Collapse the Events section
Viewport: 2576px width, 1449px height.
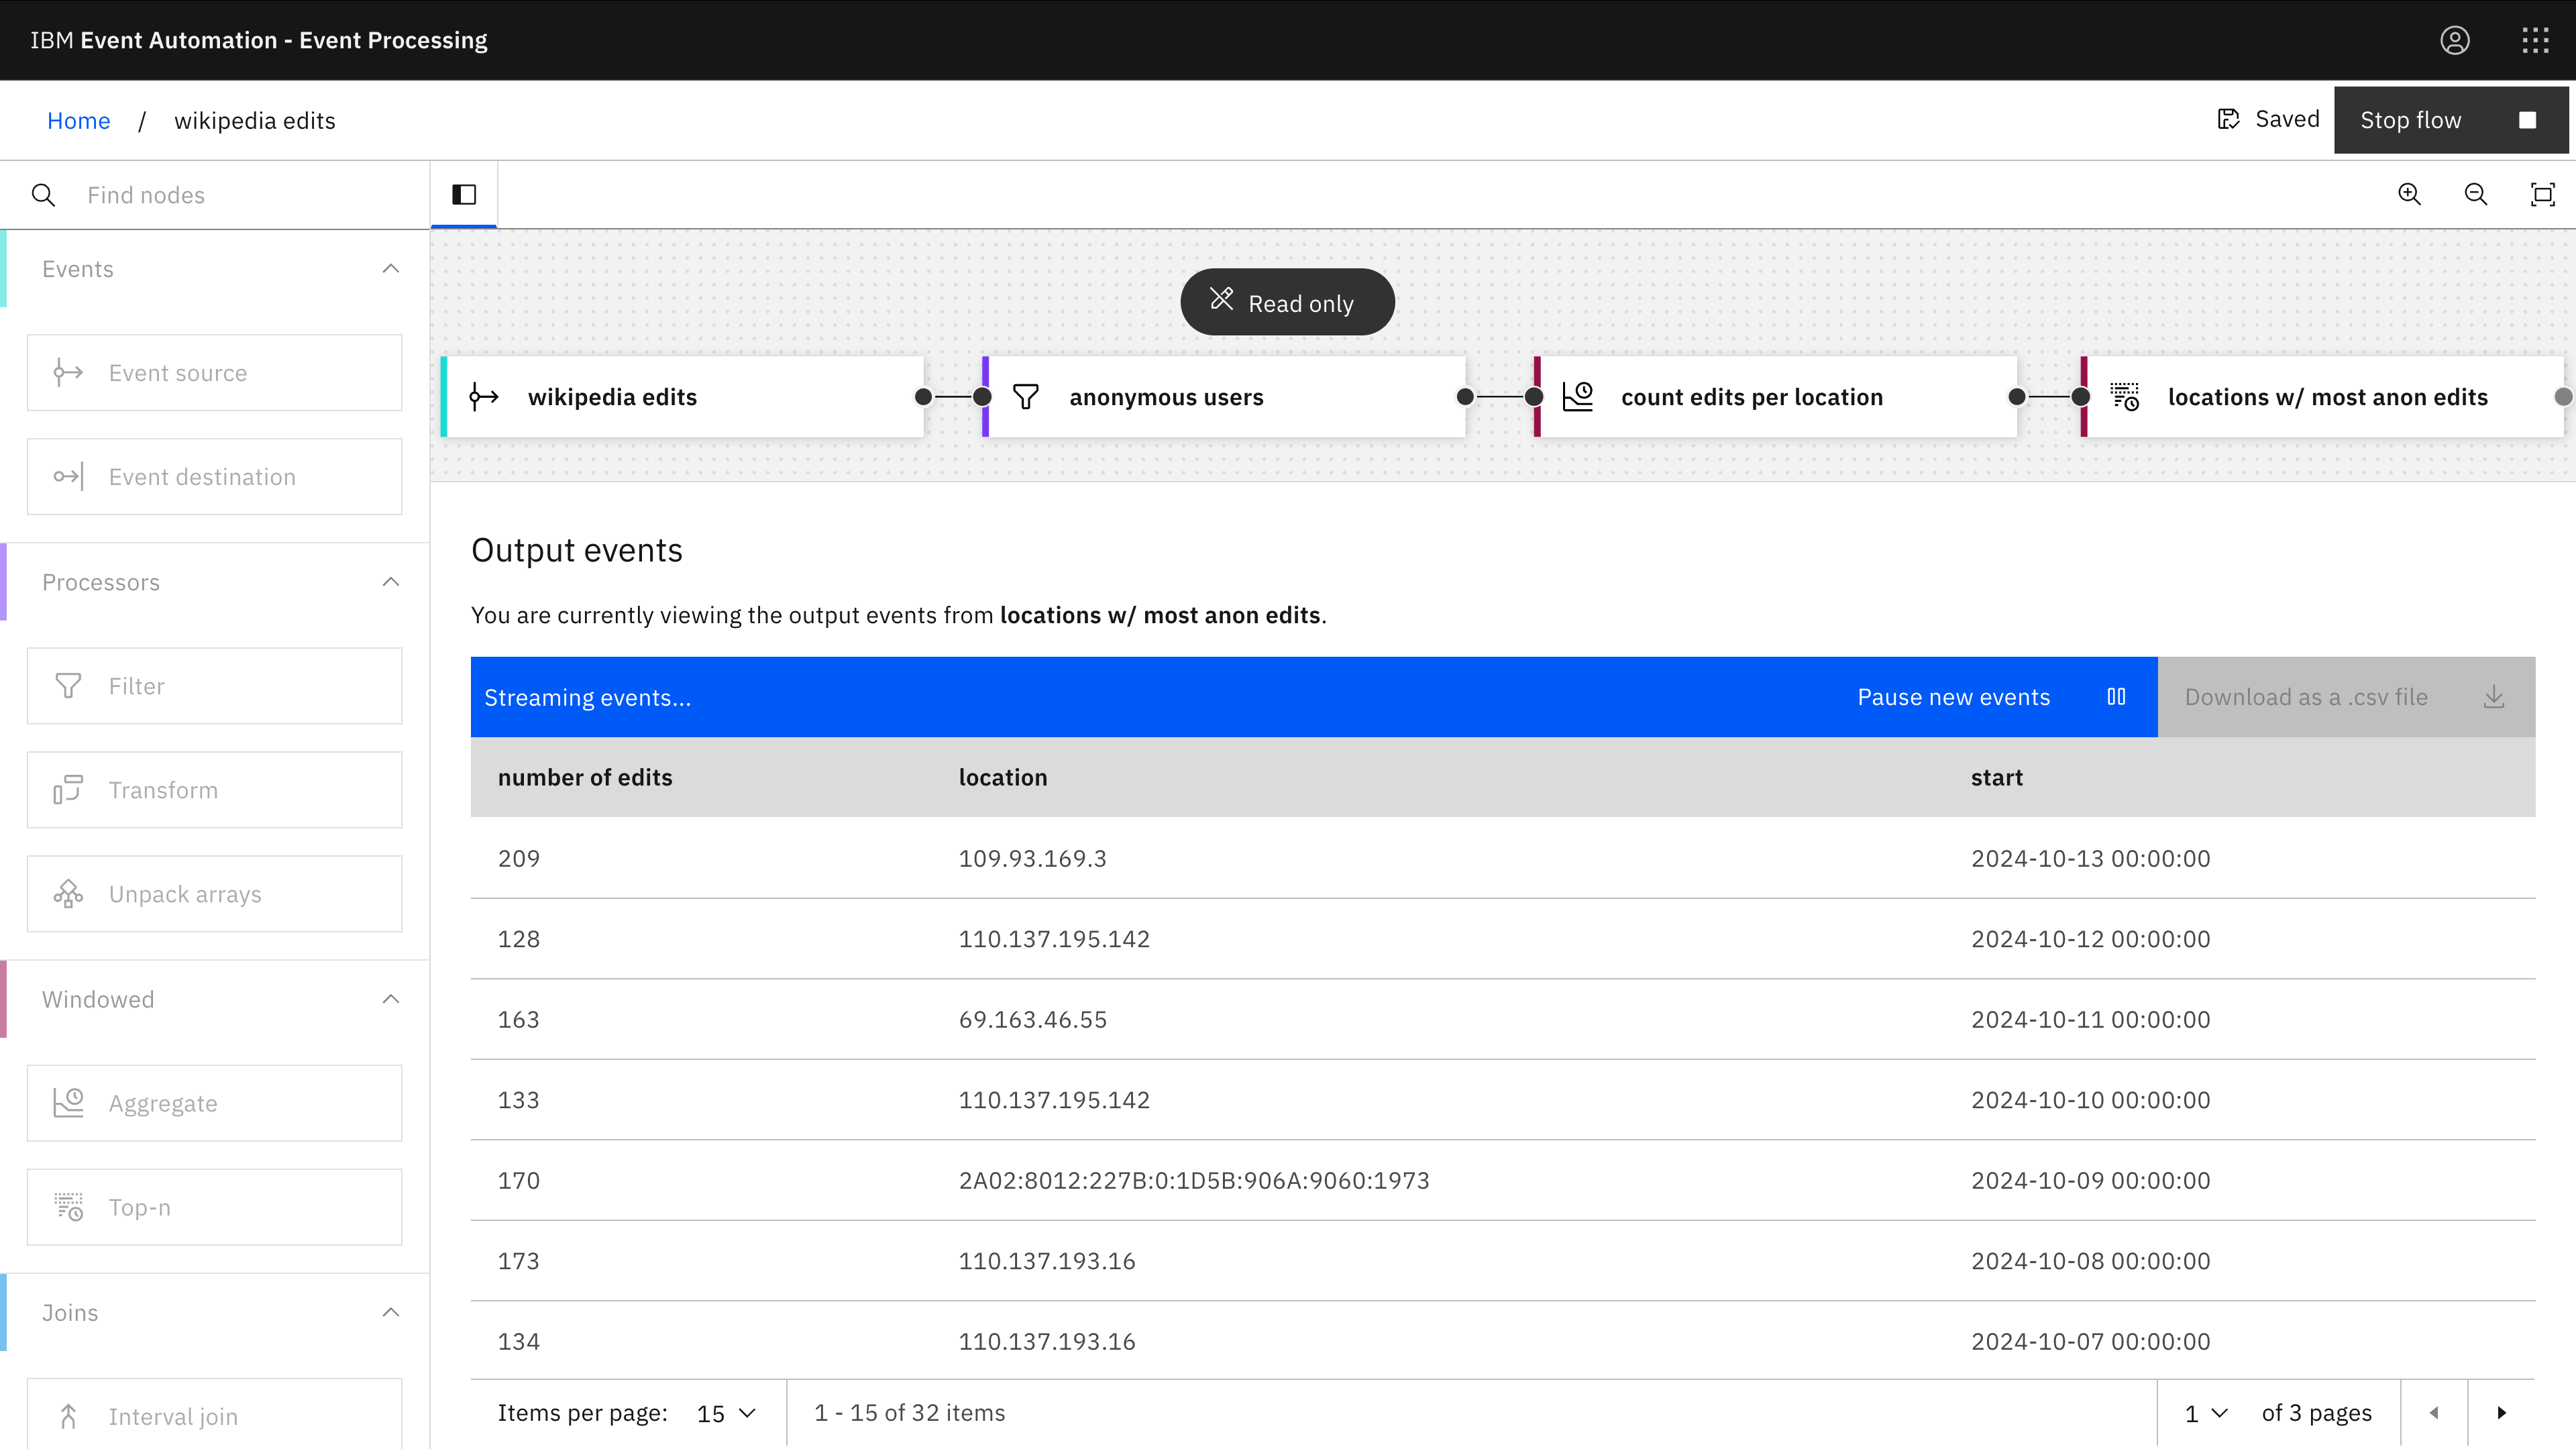click(391, 269)
